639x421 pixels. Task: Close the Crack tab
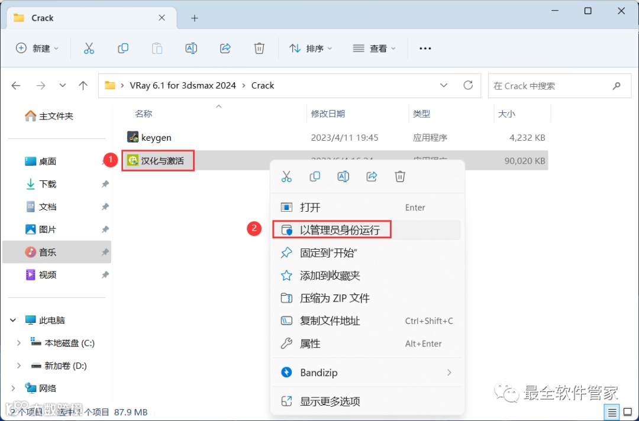click(162, 18)
